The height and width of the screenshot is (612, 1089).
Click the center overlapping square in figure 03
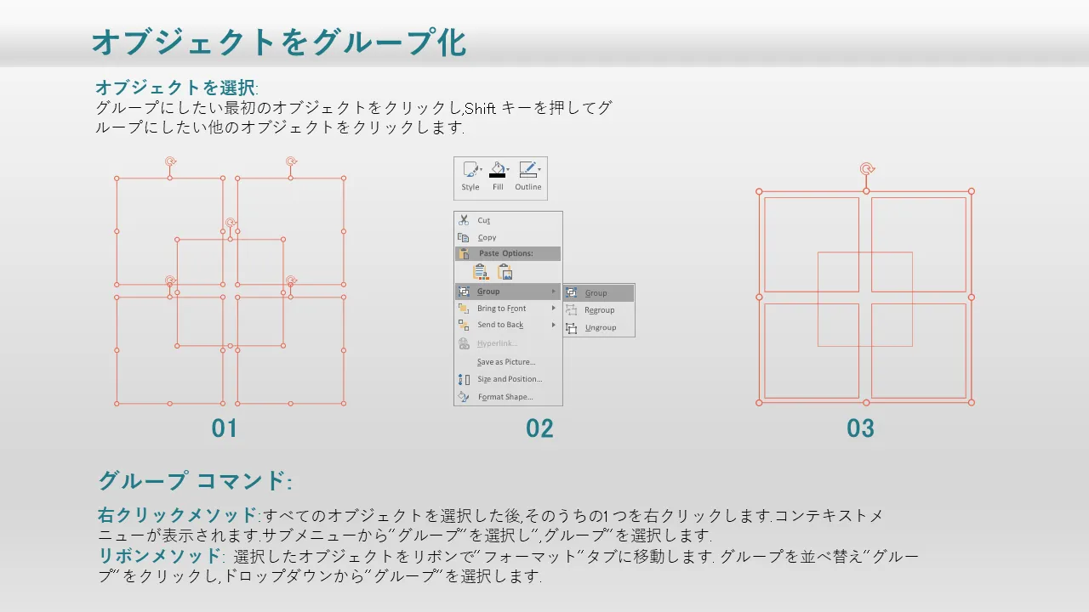pyautogui.click(x=864, y=298)
